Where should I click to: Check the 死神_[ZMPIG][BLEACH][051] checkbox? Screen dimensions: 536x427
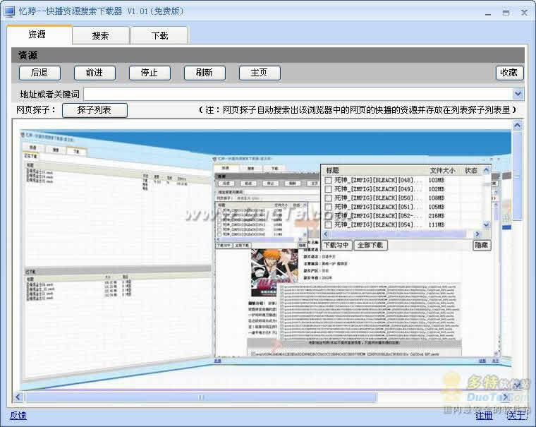(328, 207)
